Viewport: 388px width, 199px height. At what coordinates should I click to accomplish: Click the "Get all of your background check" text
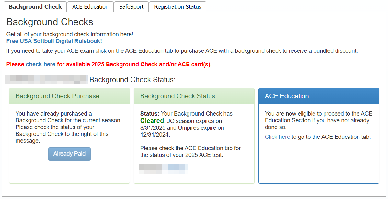pyautogui.click(x=70, y=34)
